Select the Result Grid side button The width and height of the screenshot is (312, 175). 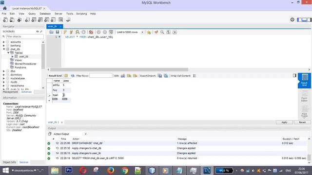point(304,80)
